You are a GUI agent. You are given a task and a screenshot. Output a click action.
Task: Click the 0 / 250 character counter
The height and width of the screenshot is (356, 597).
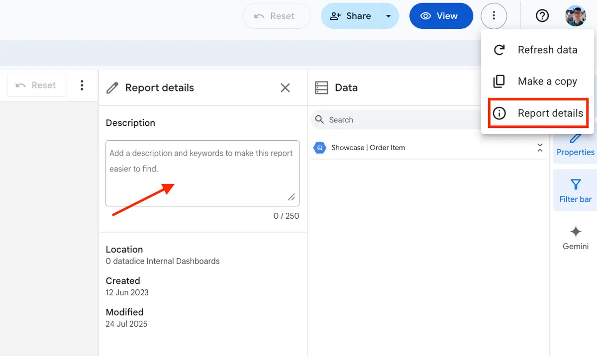coord(287,216)
